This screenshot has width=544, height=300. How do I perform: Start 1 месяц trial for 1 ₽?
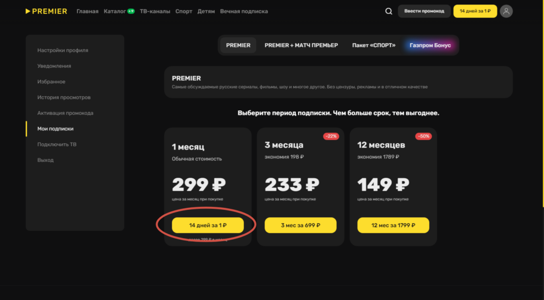click(208, 225)
